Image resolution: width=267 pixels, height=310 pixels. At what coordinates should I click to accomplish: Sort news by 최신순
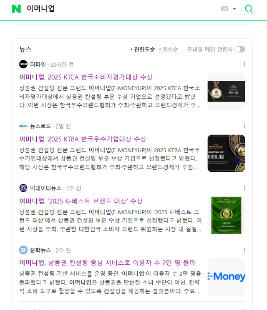click(x=169, y=50)
